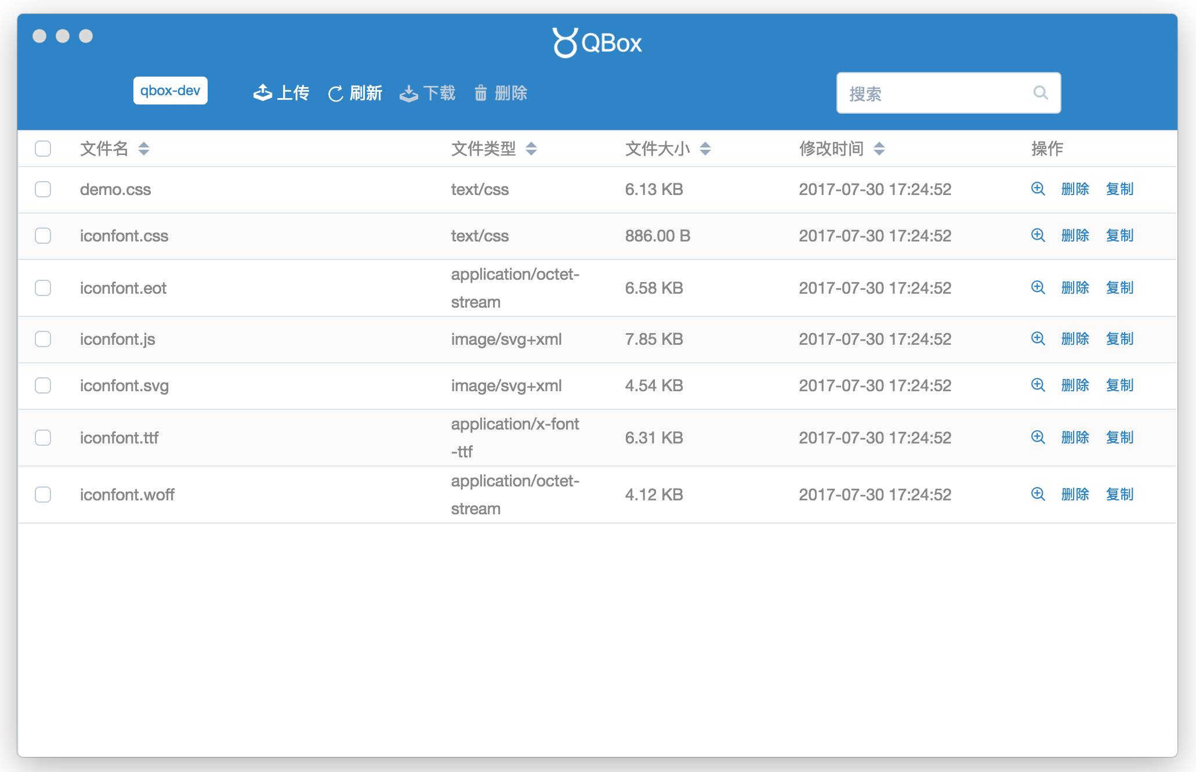Image resolution: width=1196 pixels, height=772 pixels.
Task: Sort by file name (文件名) arrows
Action: pos(144,149)
